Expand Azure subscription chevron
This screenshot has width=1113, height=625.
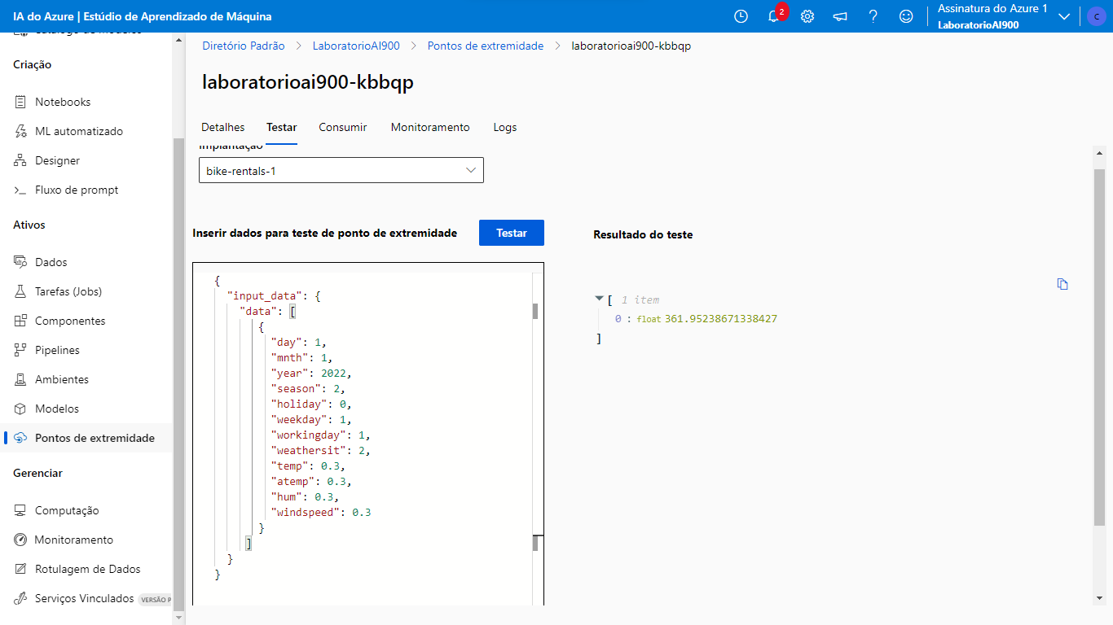pyautogui.click(x=1063, y=16)
